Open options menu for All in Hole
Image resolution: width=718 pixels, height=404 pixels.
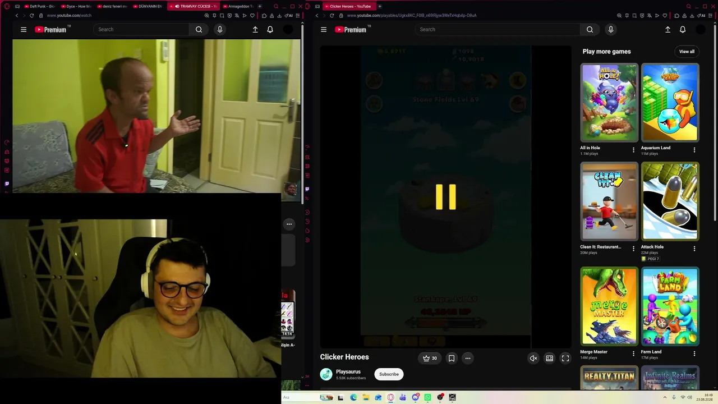pyautogui.click(x=633, y=150)
